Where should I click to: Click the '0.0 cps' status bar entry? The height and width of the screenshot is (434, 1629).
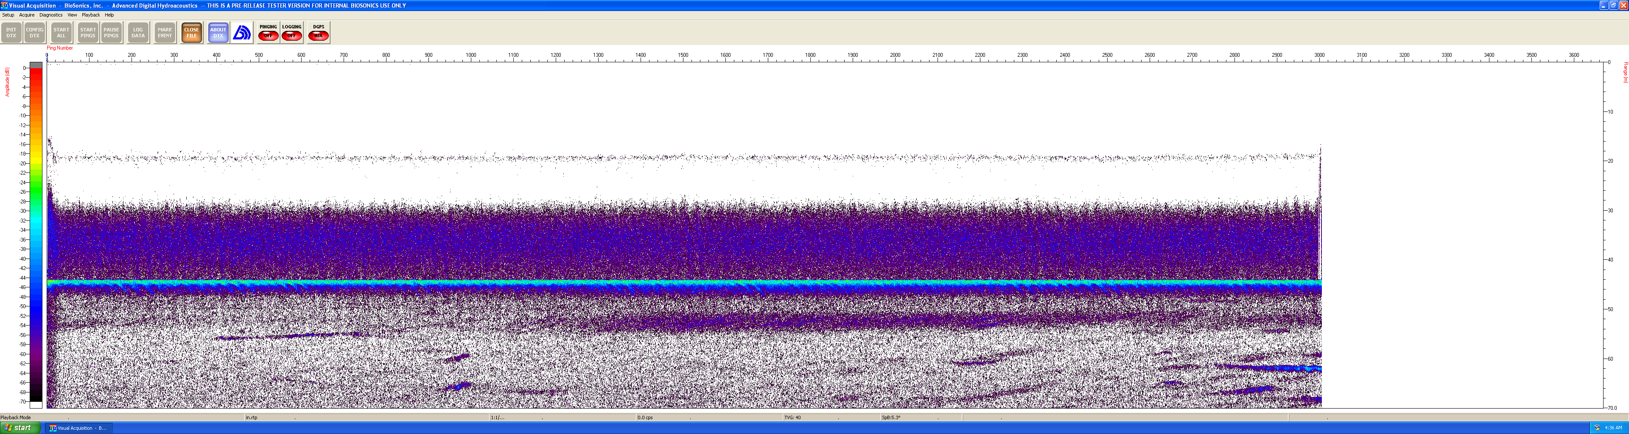tap(645, 417)
